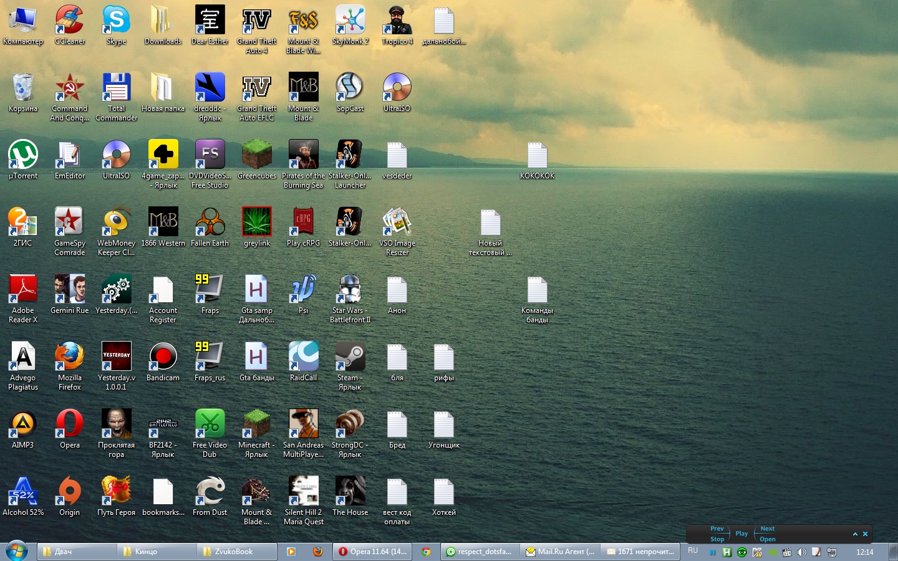Select the Psi messenger shortcut

click(x=304, y=289)
